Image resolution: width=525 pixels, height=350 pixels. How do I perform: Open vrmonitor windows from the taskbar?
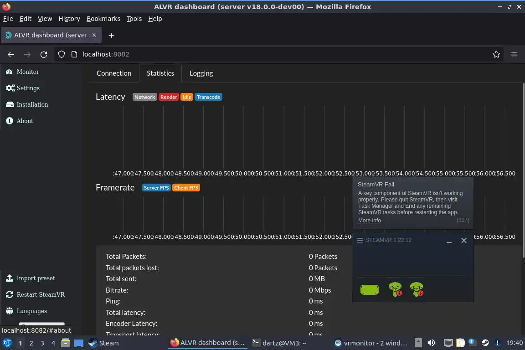pos(371,343)
